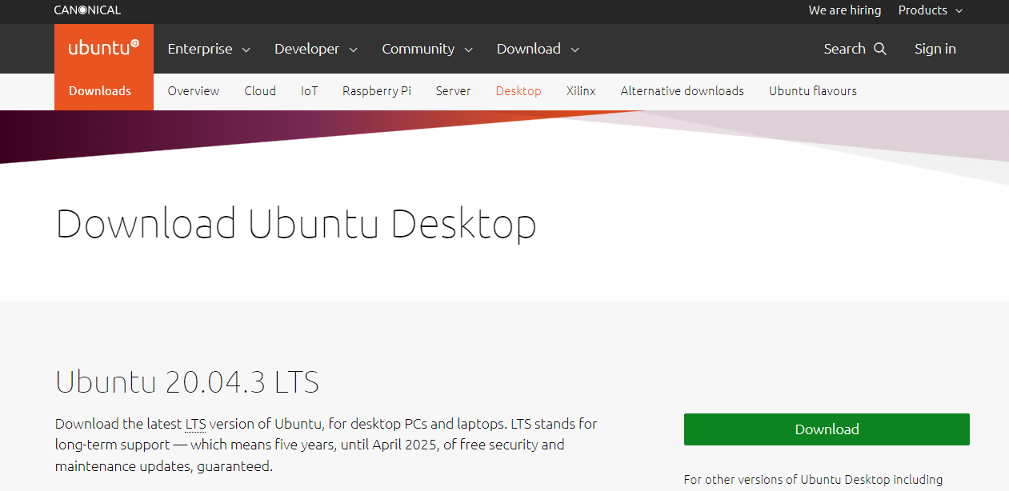Open the Download dropdown menu

(538, 49)
